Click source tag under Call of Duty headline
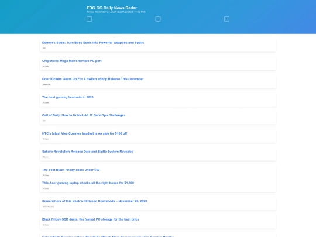The height and width of the screenshot is (237, 316). (44, 121)
